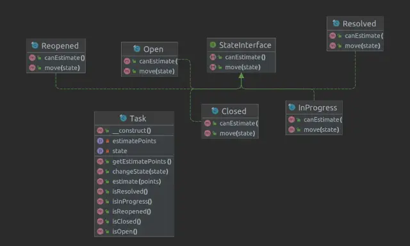Click private lock icon on state field
410x246 pixels.
pyautogui.click(x=107, y=151)
